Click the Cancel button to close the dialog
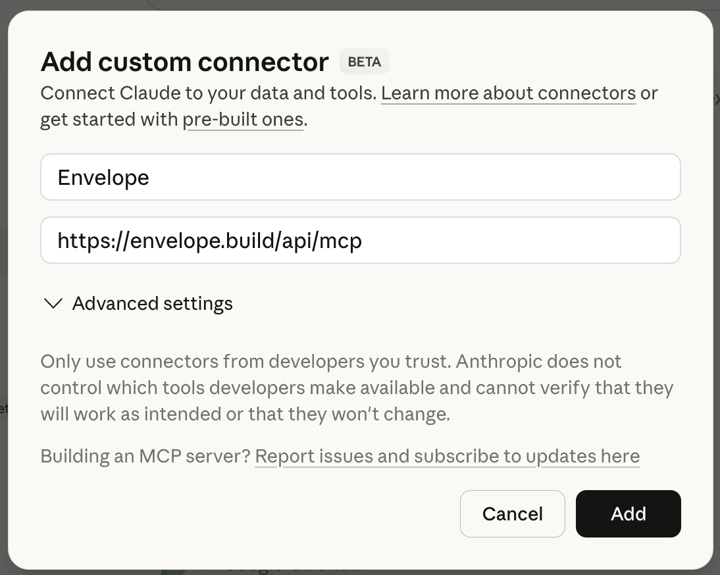720x575 pixels. (512, 514)
